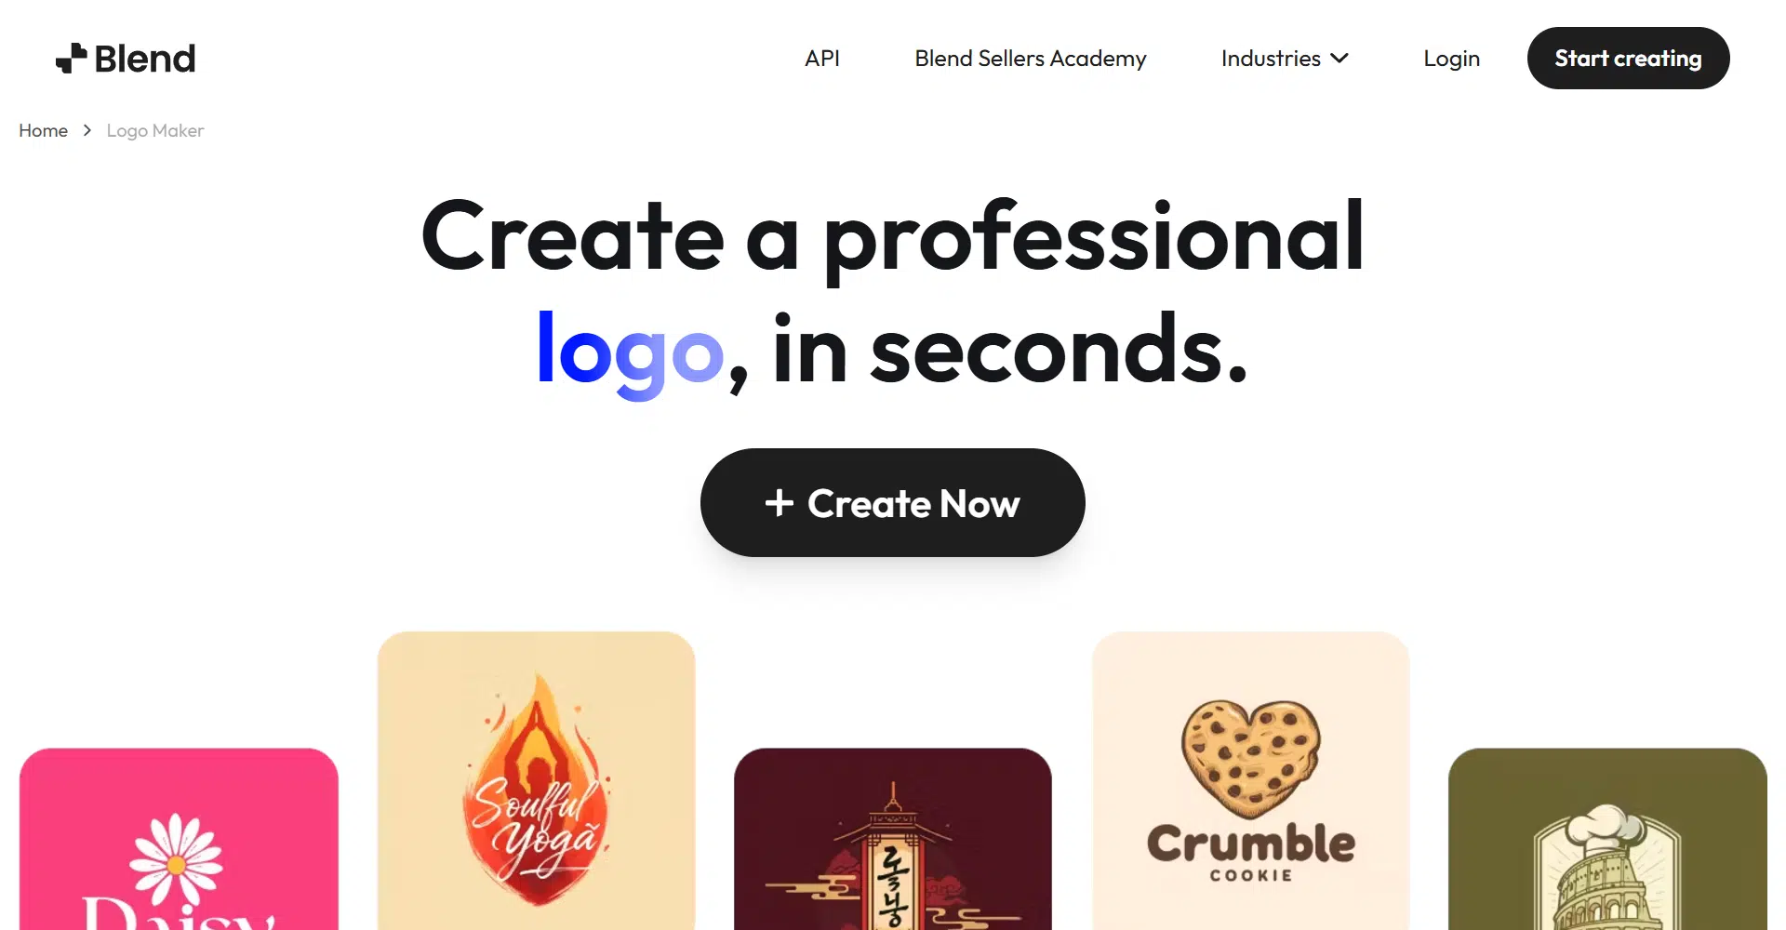The image size is (1786, 930).
Task: Open the Soulful Yoga logo card
Action: click(x=536, y=780)
